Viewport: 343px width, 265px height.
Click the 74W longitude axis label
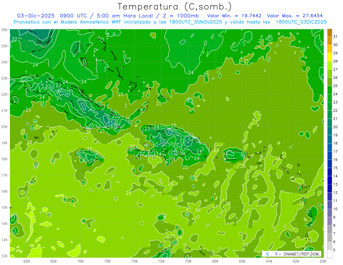click(134, 261)
